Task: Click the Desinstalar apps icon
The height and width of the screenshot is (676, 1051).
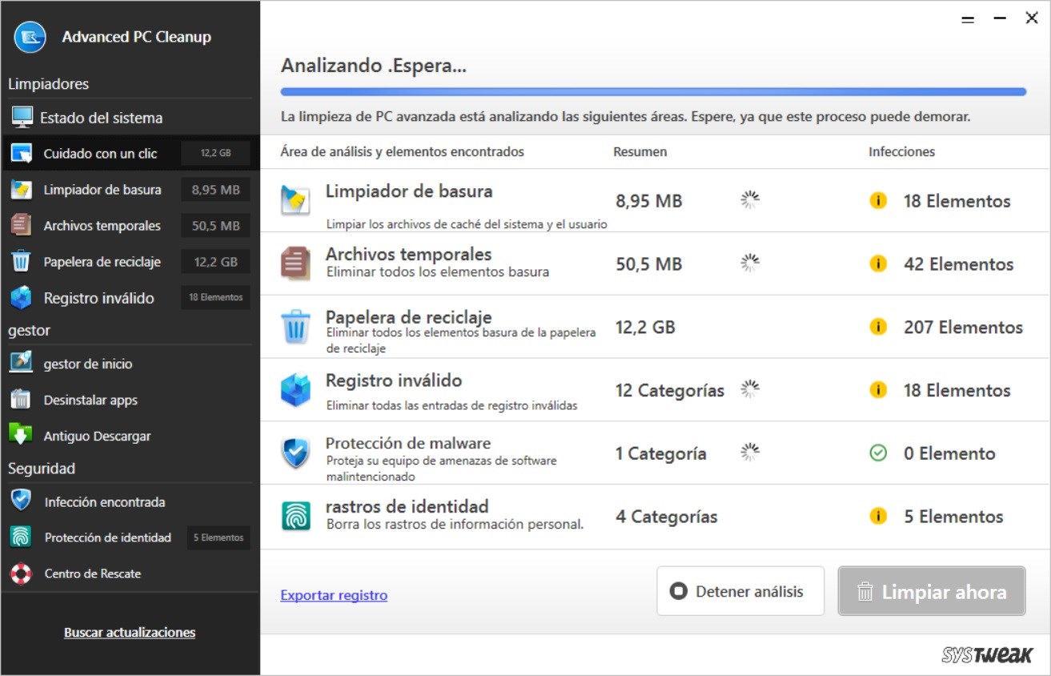Action: tap(21, 400)
